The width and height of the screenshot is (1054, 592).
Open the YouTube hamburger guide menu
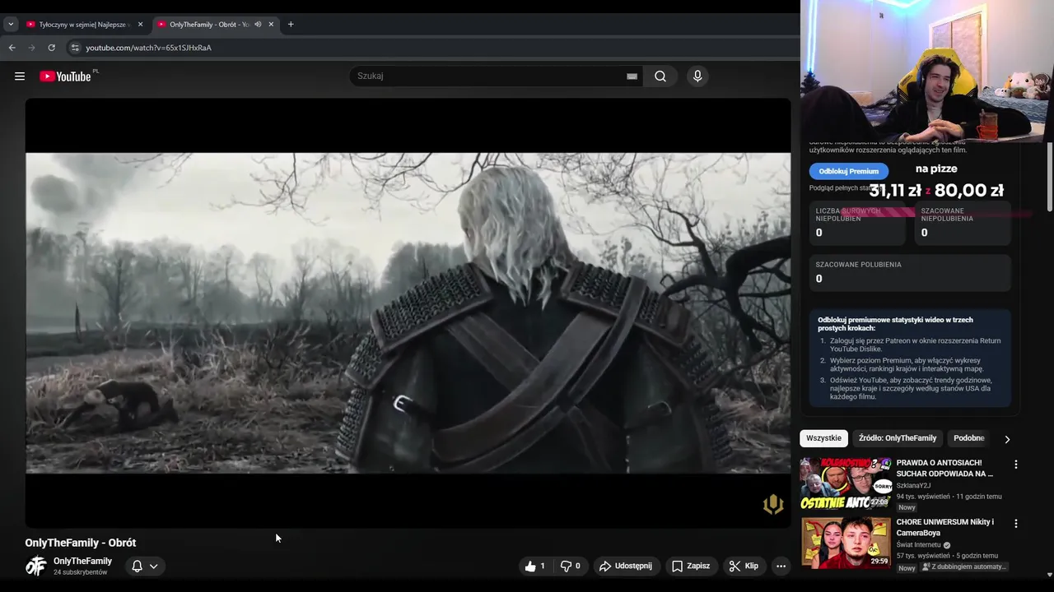[x=20, y=76]
